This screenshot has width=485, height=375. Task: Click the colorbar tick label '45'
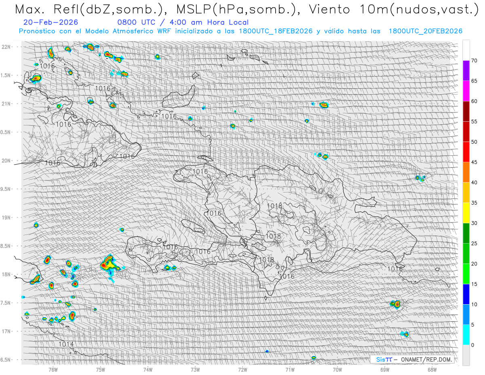click(x=474, y=162)
